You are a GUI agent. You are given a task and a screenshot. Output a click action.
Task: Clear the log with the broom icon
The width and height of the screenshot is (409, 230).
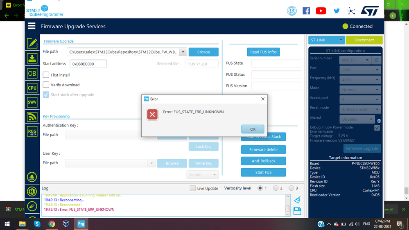click(297, 200)
